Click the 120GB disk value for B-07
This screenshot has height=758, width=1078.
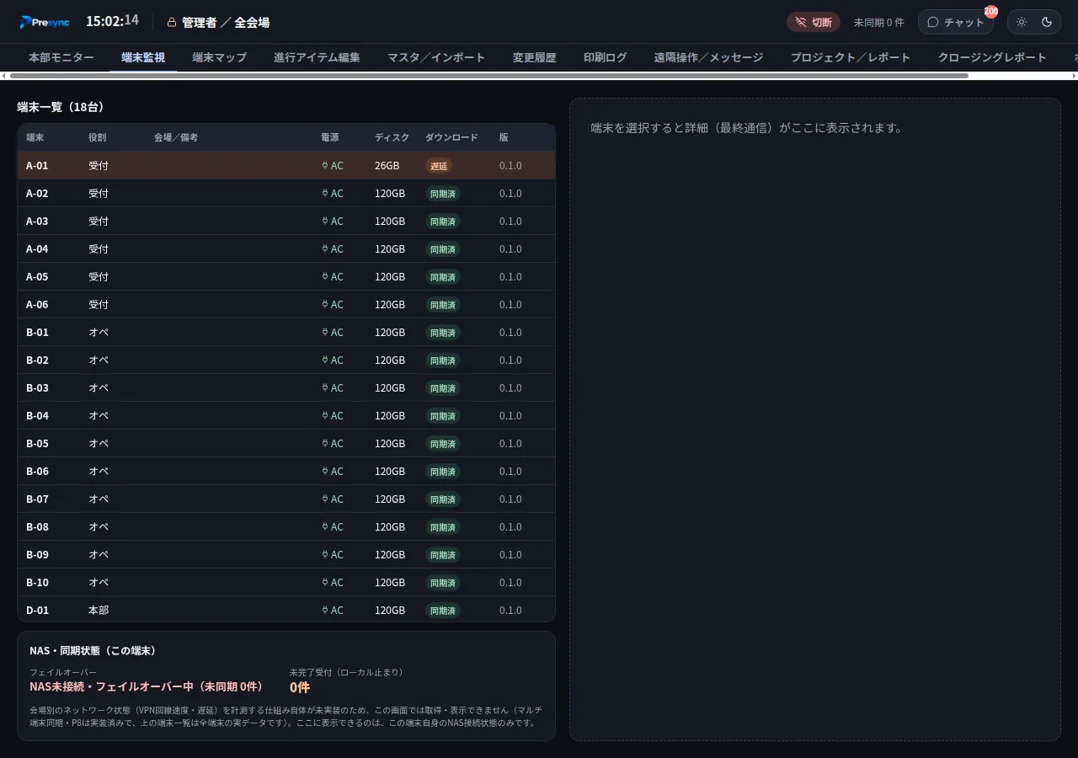[x=390, y=499]
